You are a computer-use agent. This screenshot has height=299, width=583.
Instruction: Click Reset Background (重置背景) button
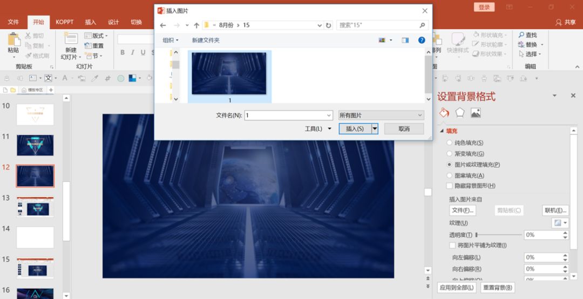click(498, 288)
